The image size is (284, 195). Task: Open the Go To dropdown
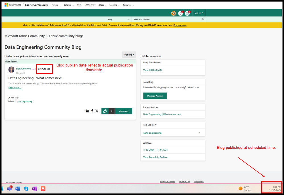[199, 13]
